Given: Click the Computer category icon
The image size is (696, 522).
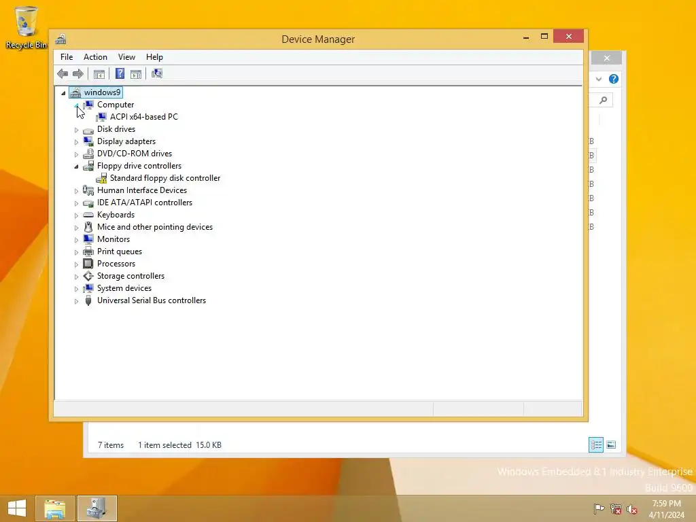Looking at the screenshot, I should pos(88,105).
